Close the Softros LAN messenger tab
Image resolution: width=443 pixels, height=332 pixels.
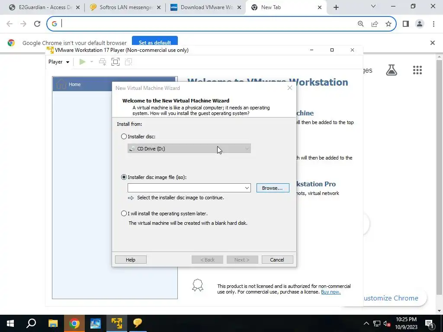(159, 7)
